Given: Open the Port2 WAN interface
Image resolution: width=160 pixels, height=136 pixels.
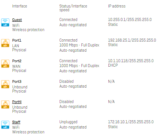Looking at the screenshot, I should tap(17, 61).
